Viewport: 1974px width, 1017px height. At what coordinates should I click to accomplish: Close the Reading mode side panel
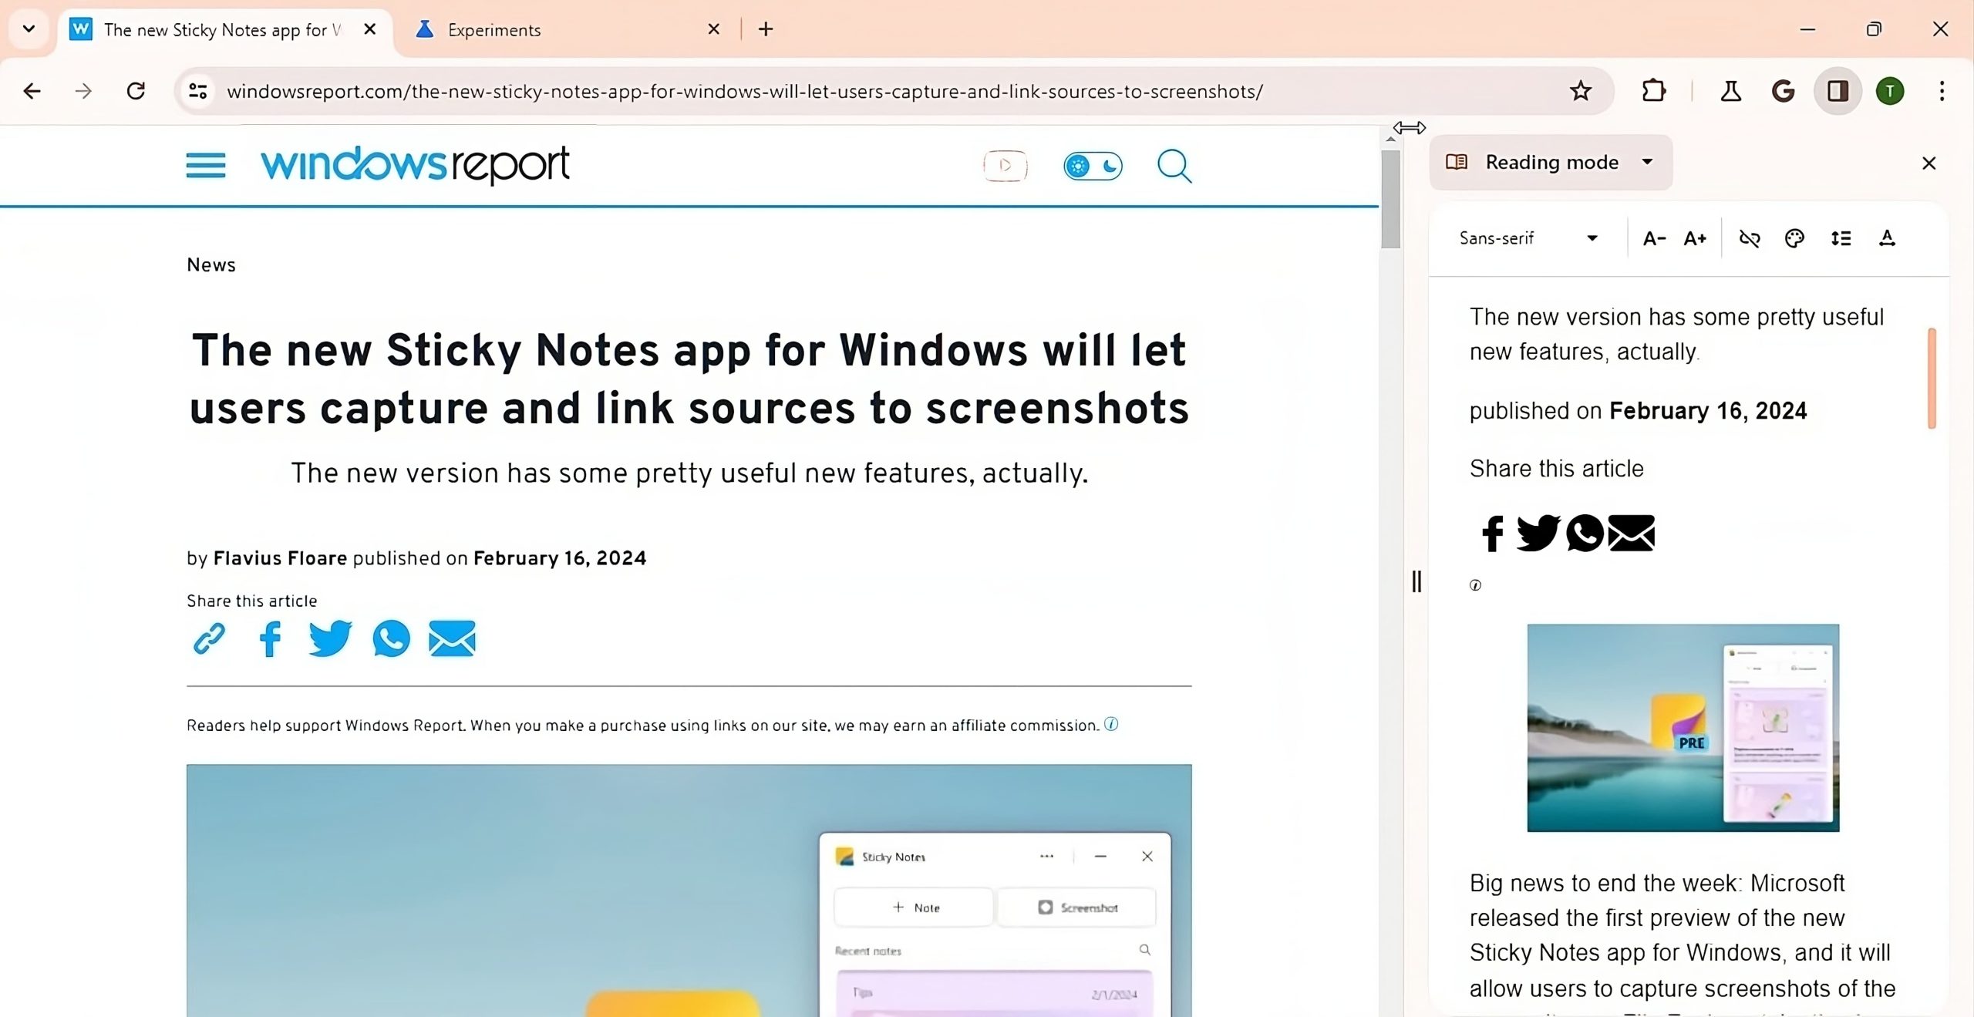pyautogui.click(x=1929, y=163)
